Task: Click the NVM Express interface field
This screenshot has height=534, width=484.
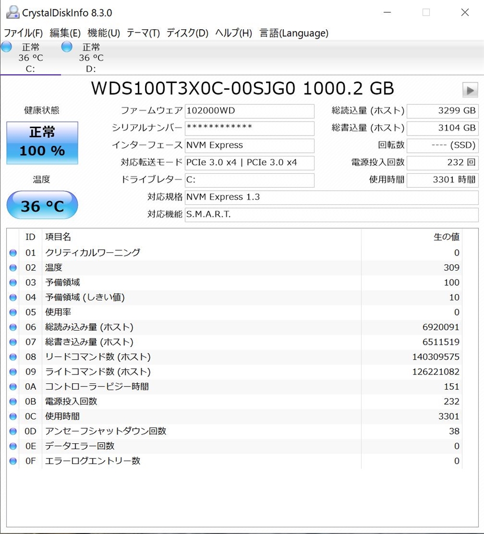Action: point(249,146)
